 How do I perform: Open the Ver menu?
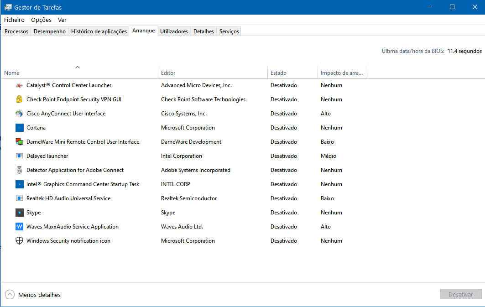(62, 20)
